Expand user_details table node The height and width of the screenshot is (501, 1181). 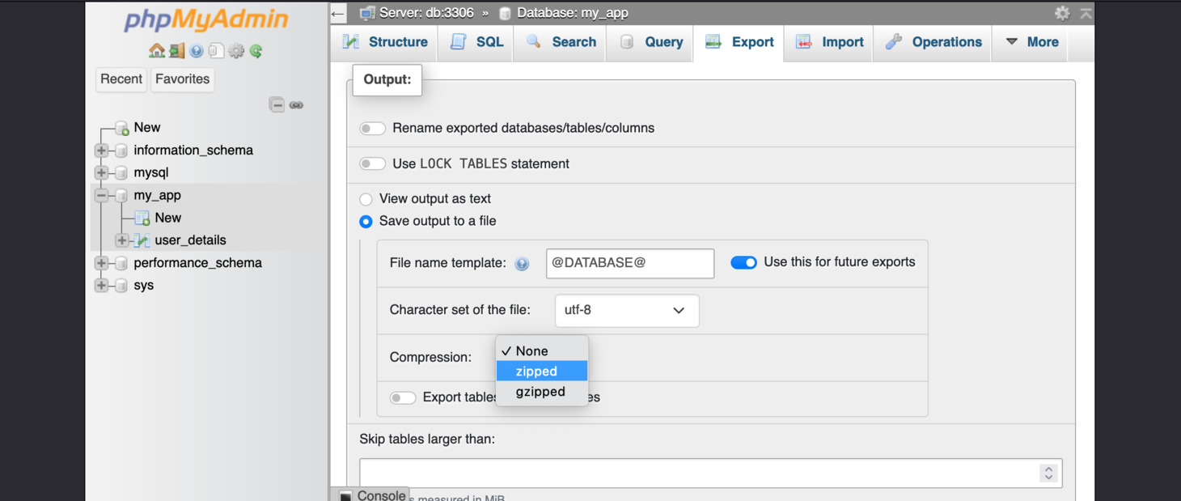click(x=121, y=240)
